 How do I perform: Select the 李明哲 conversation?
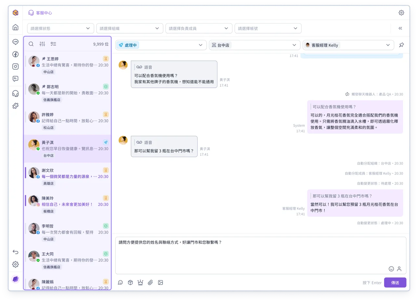tap(67, 232)
